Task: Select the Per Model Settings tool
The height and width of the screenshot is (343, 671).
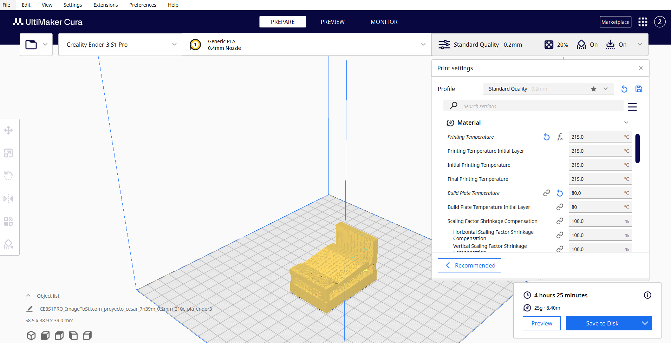Action: click(x=8, y=222)
